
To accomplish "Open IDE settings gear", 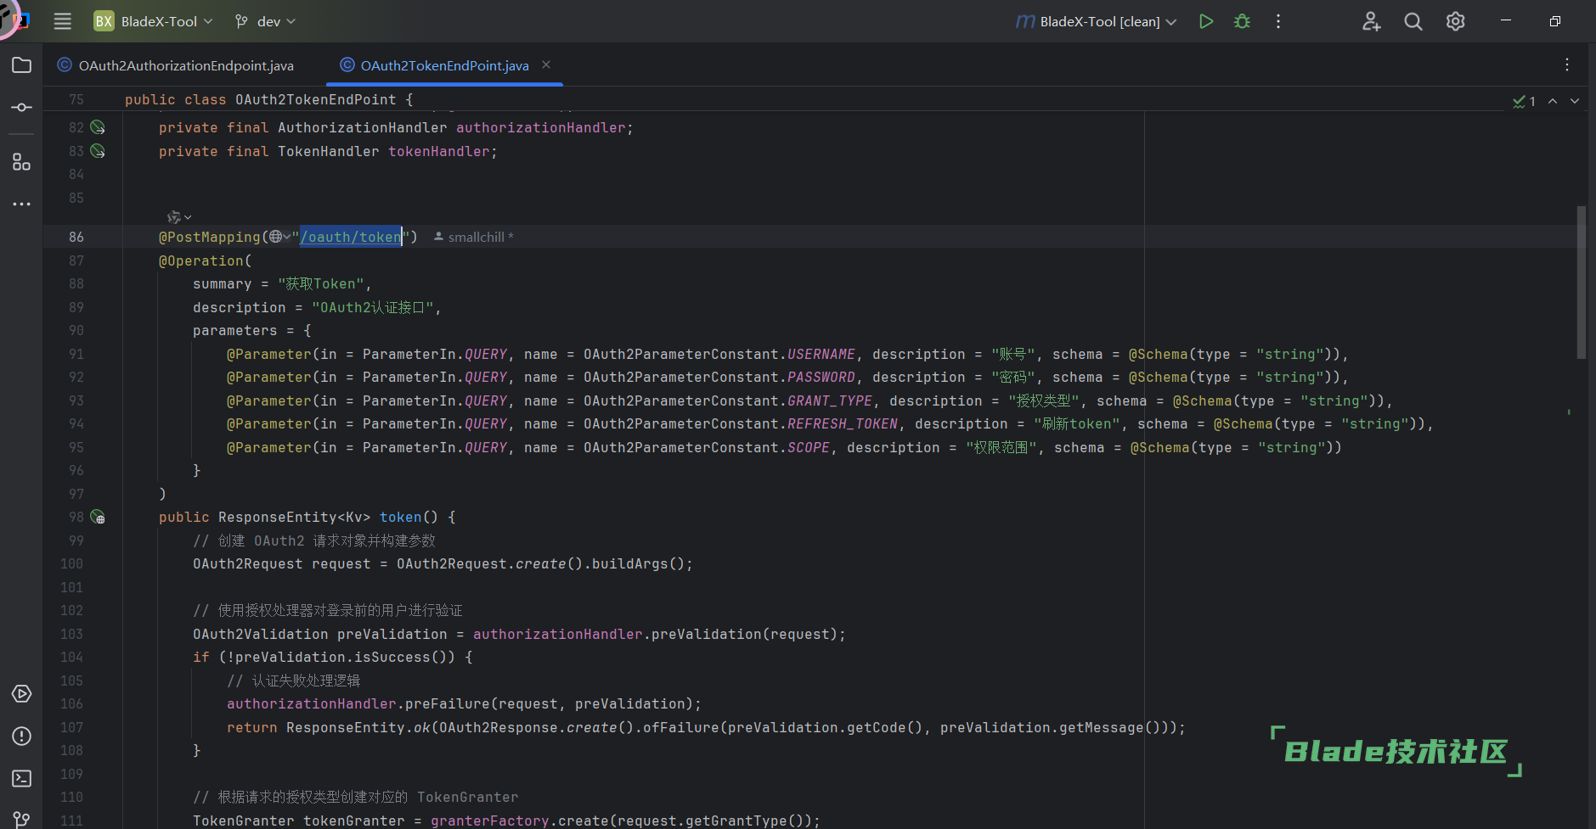I will 1456,21.
